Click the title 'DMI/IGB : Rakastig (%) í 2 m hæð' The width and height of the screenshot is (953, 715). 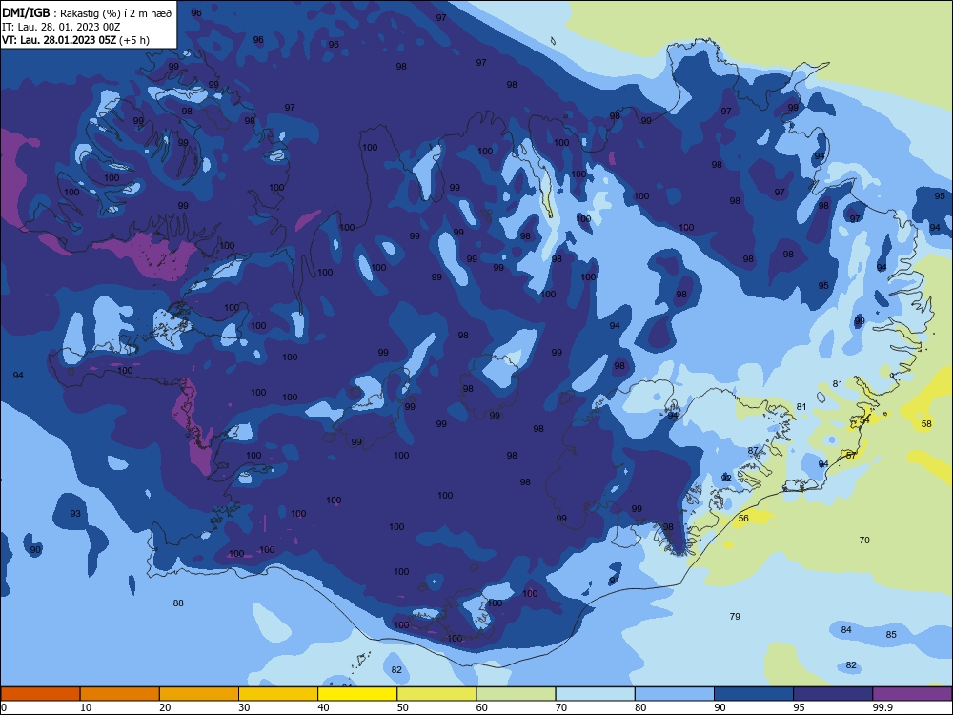(87, 12)
